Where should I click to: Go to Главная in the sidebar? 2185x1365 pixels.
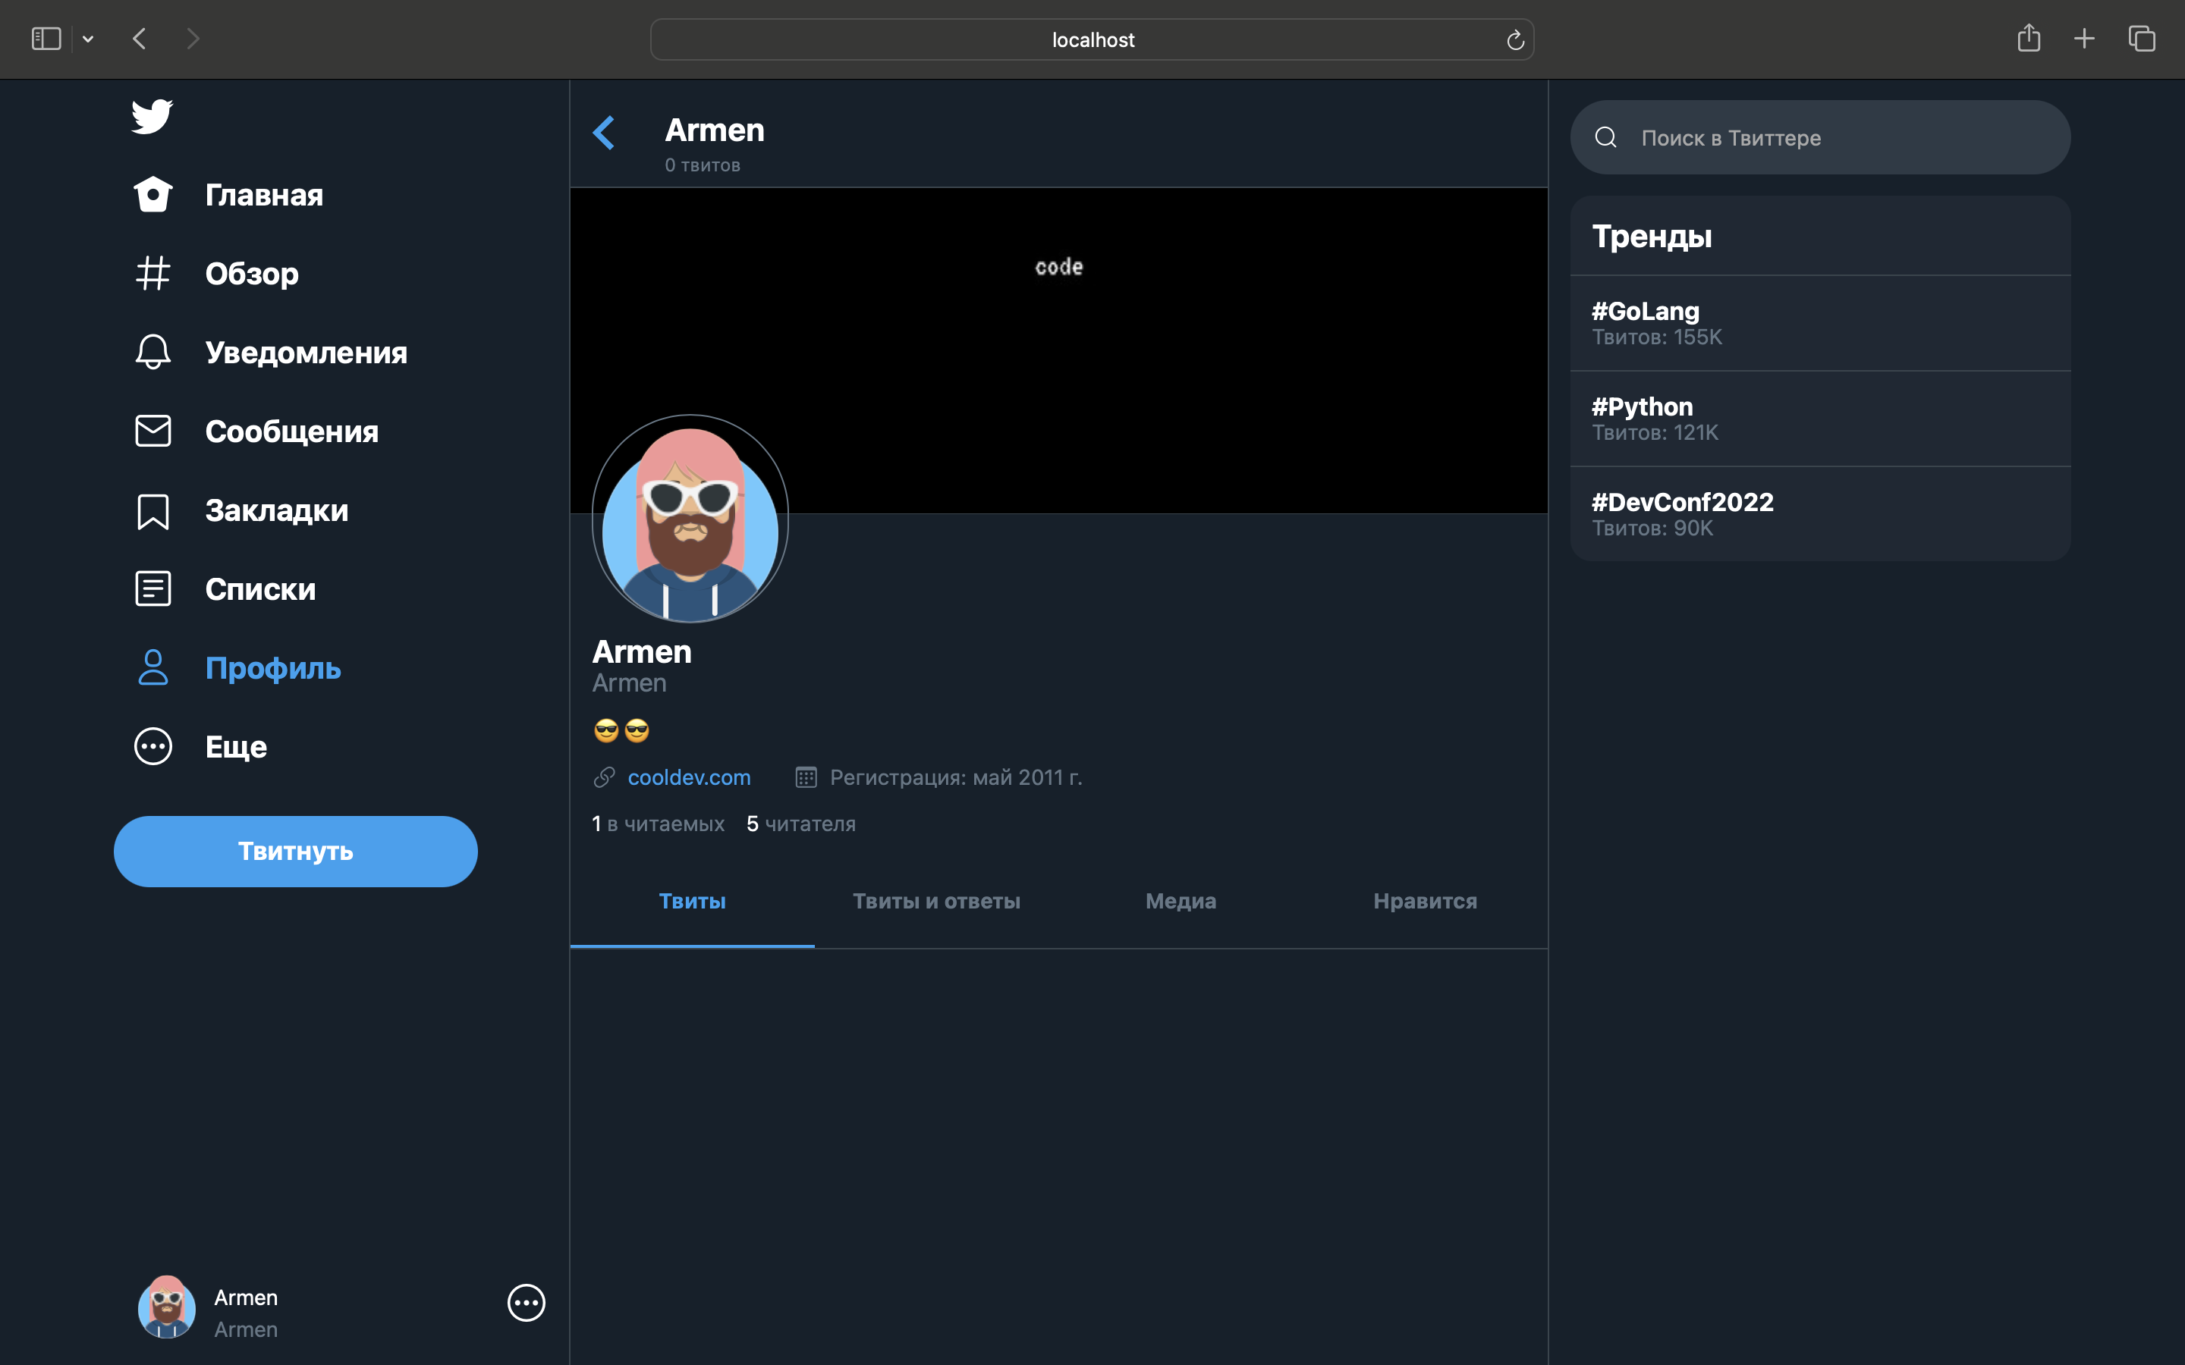click(x=264, y=195)
